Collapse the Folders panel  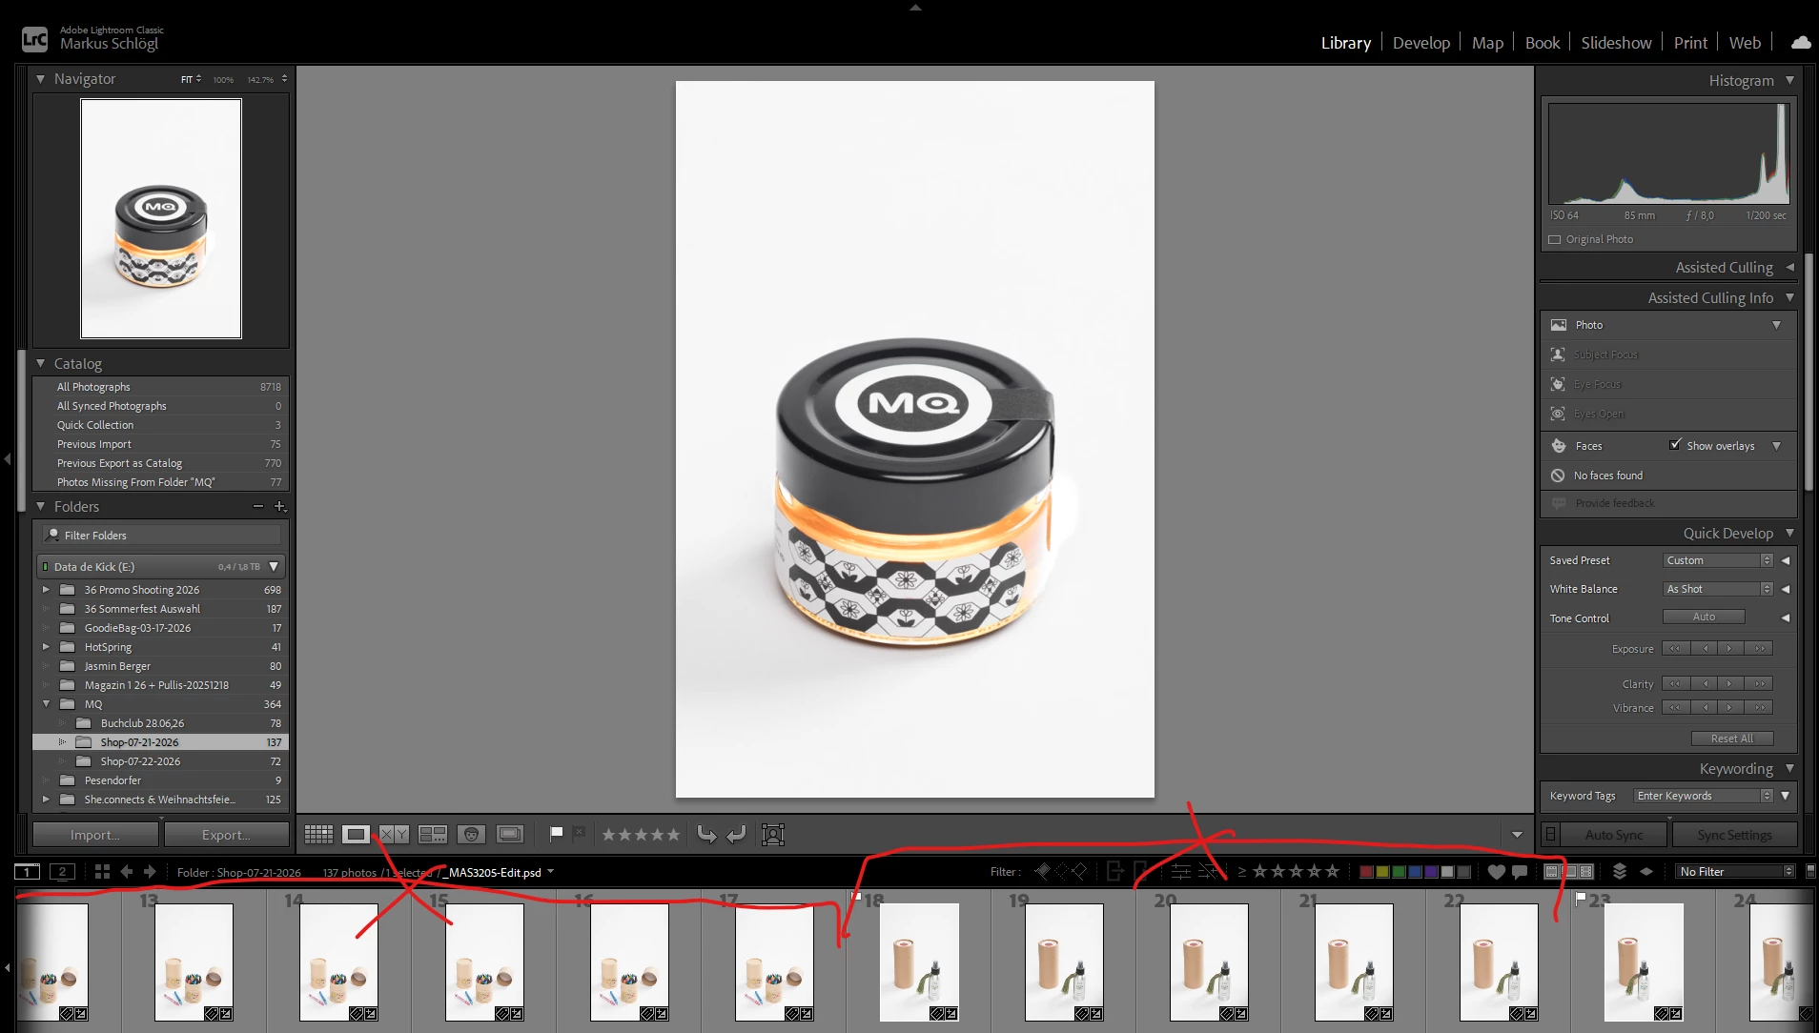click(x=40, y=506)
